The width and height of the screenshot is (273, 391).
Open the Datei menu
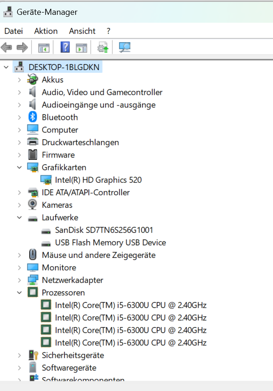point(13,31)
